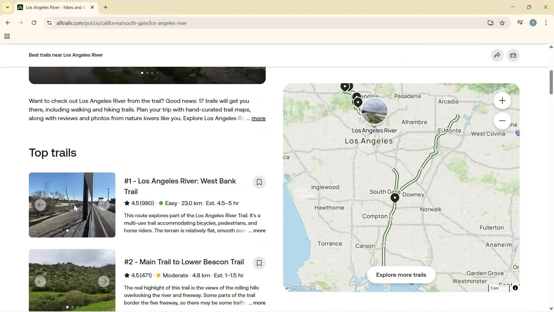Click the install AllTrails icon in address bar
Screen dimensions: 554x312
tap(491, 23)
